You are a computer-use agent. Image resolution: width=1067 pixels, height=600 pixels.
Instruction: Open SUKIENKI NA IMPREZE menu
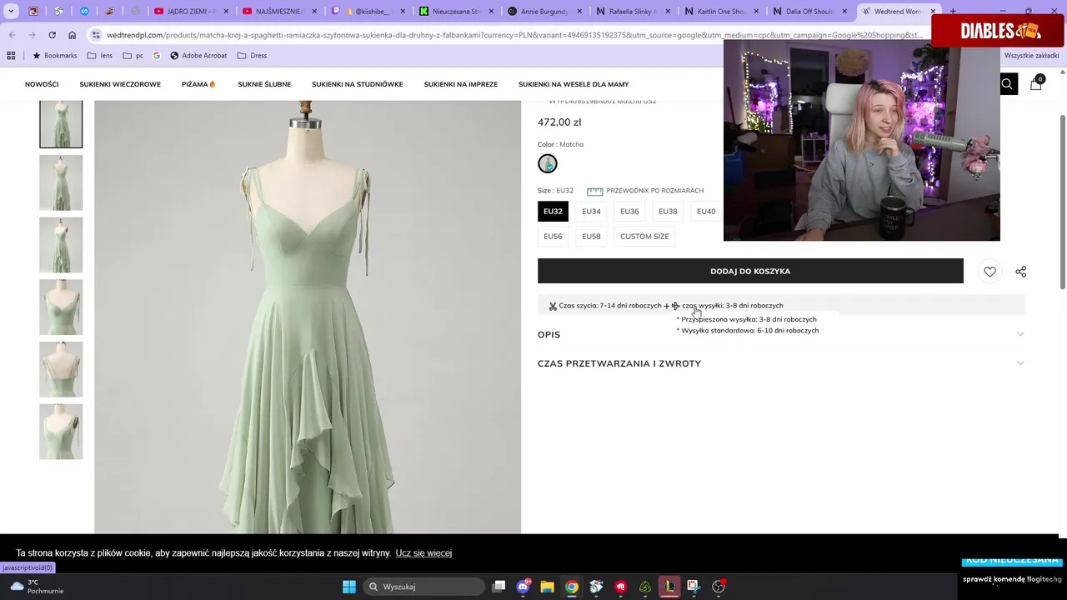pos(460,84)
